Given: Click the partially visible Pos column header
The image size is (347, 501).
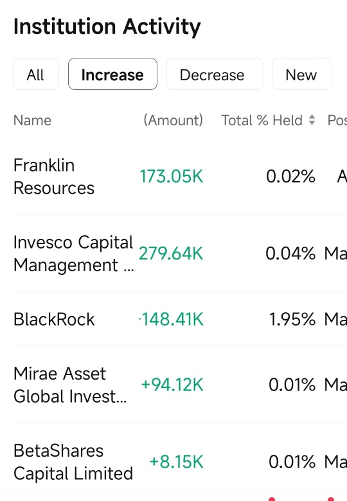Looking at the screenshot, I should (x=337, y=121).
